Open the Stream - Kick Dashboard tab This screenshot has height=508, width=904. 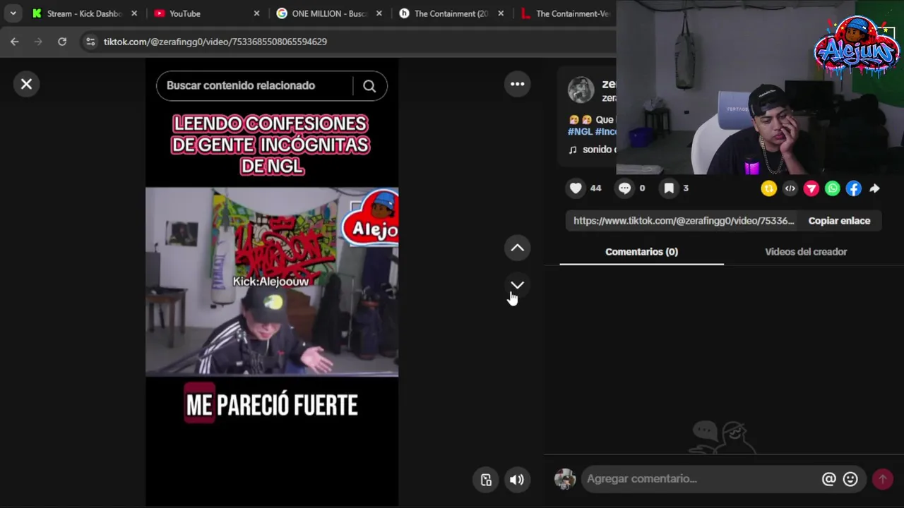pyautogui.click(x=85, y=13)
